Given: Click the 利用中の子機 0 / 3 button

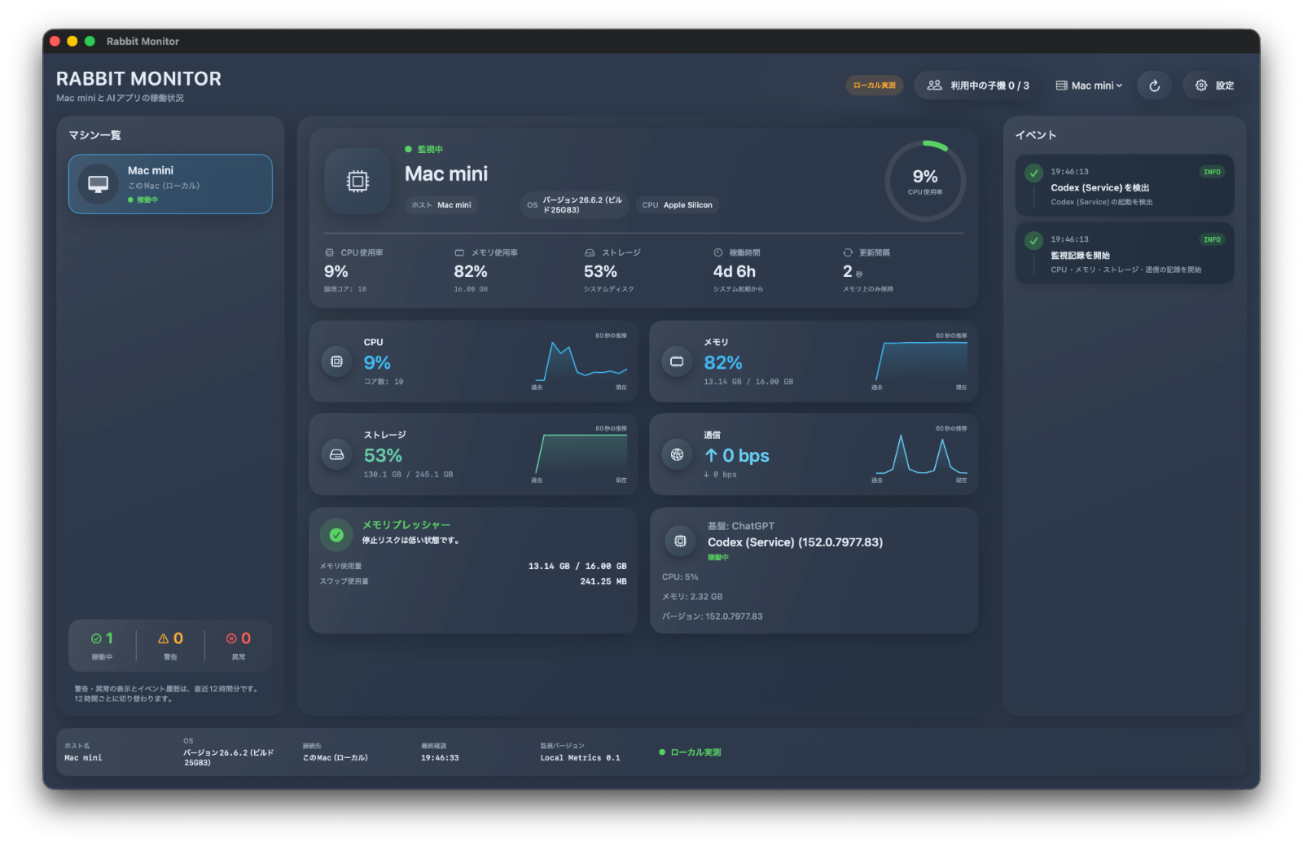Looking at the screenshot, I should click(x=978, y=85).
